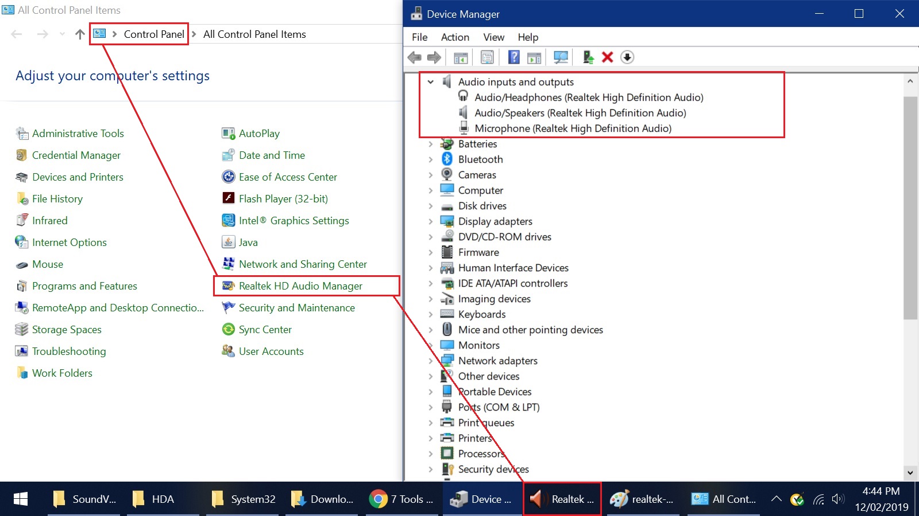Open Properties from the Device Manager toolbar
919x516 pixels.
(x=487, y=57)
